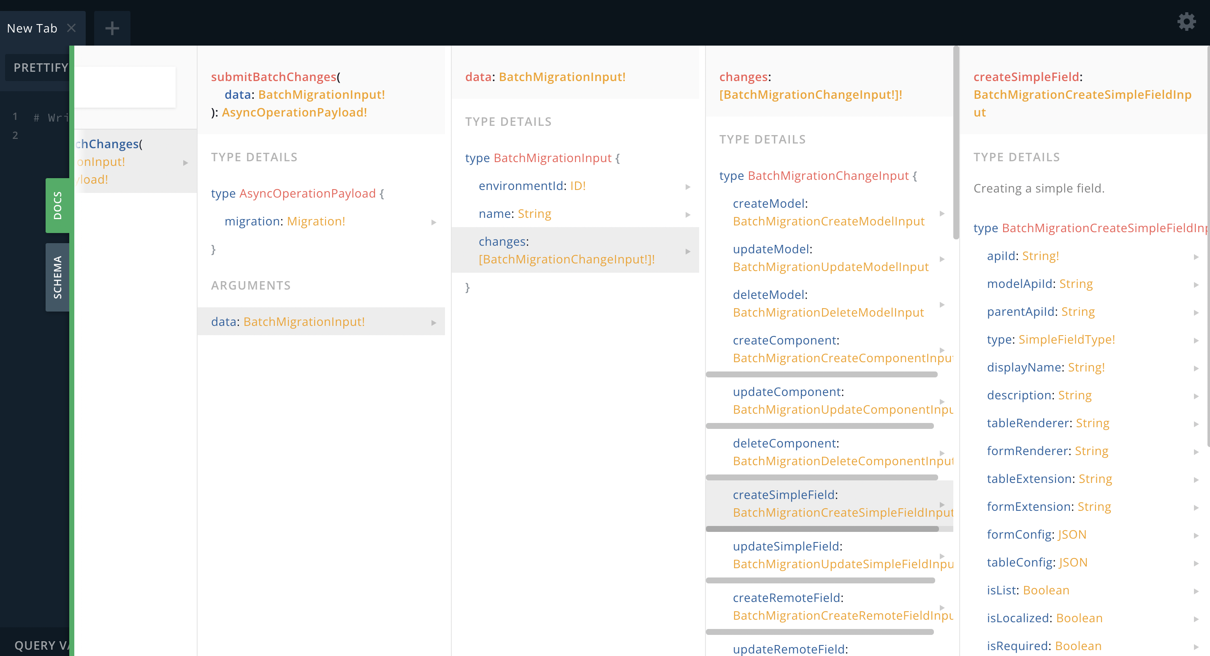The width and height of the screenshot is (1210, 656).
Task: Open the SCHEMA side panel tab
Action: 57,277
